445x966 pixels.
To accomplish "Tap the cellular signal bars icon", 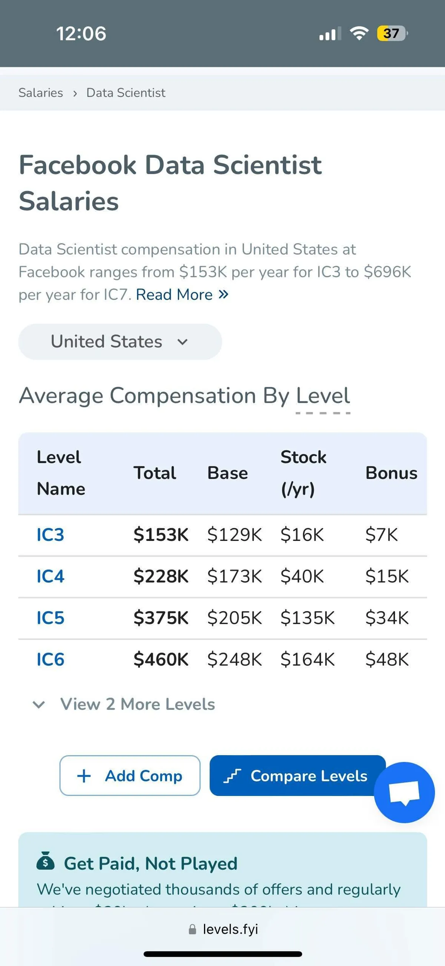I will (330, 33).
